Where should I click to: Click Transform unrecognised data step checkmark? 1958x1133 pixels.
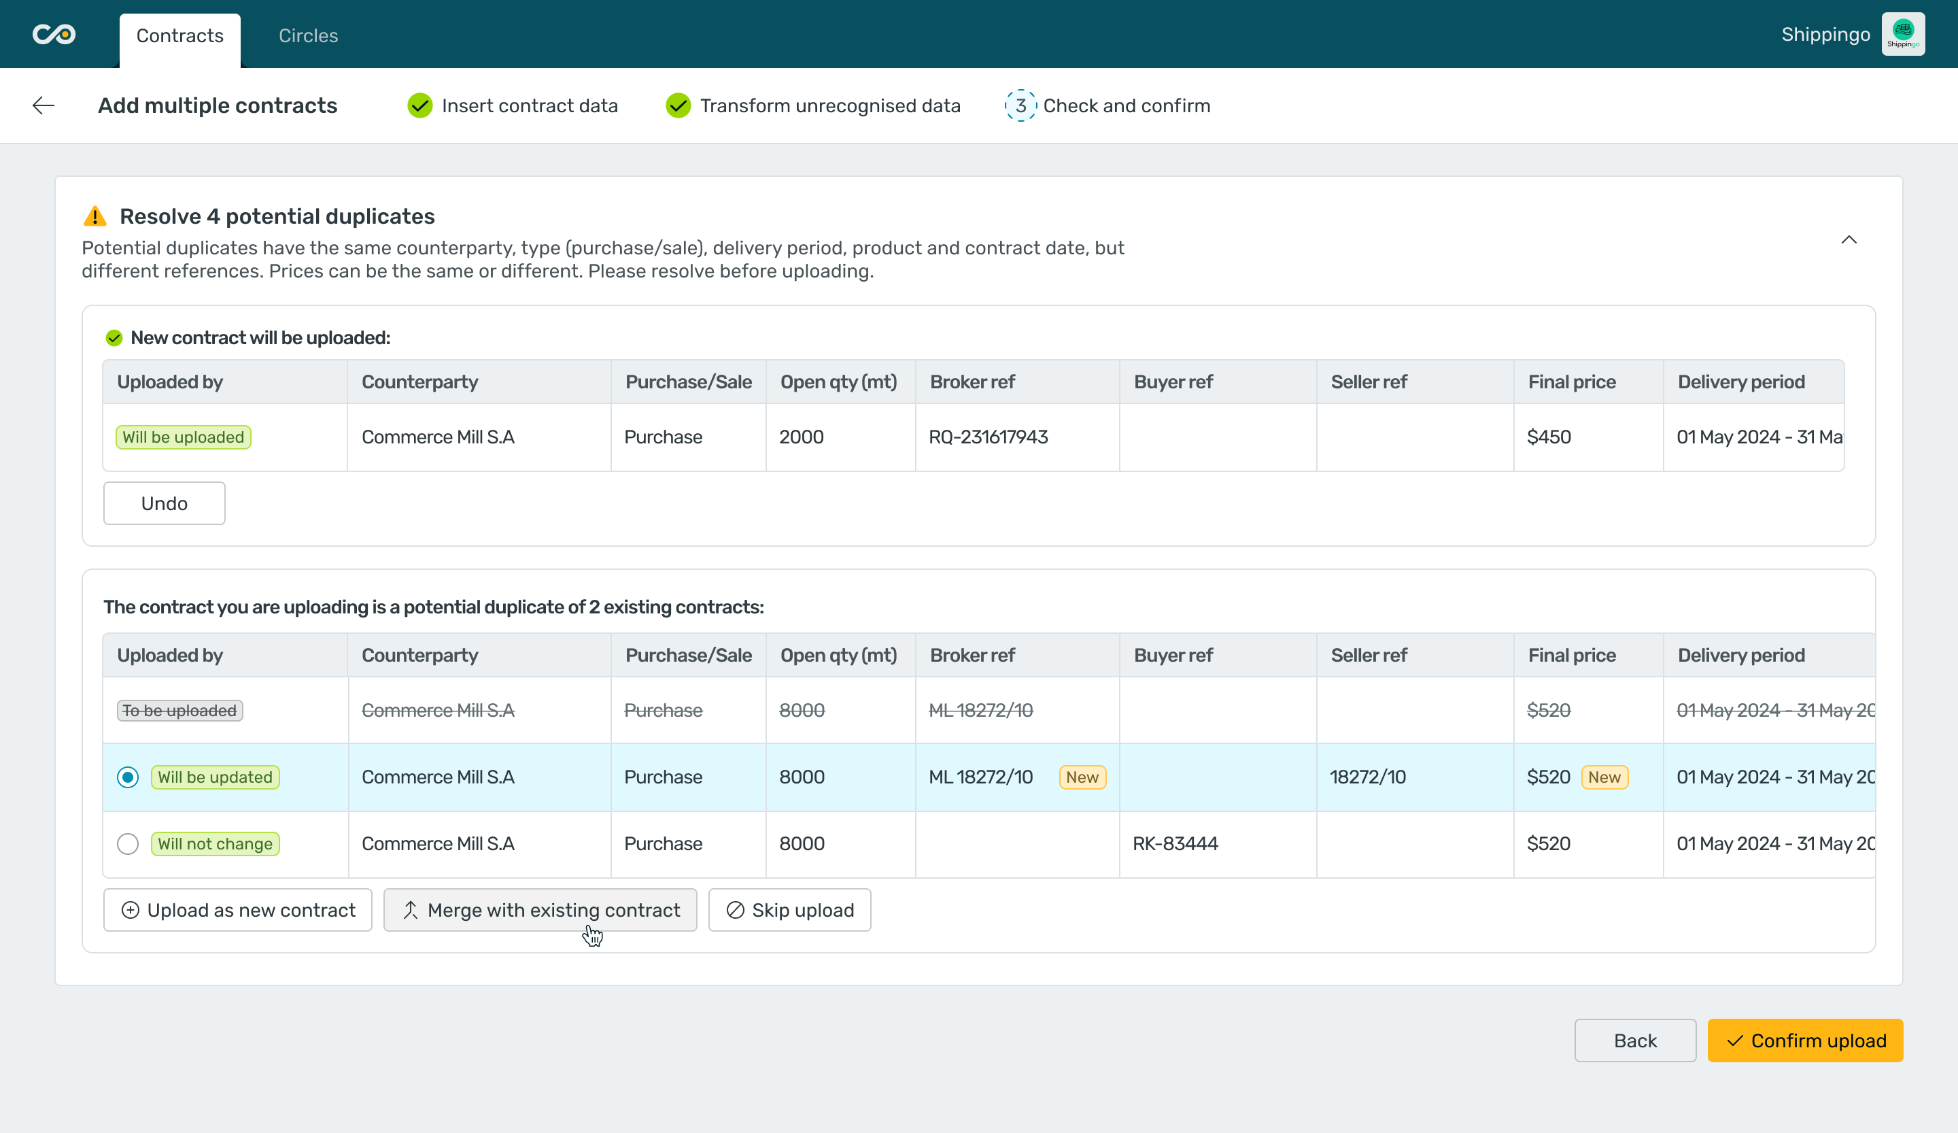[678, 105]
